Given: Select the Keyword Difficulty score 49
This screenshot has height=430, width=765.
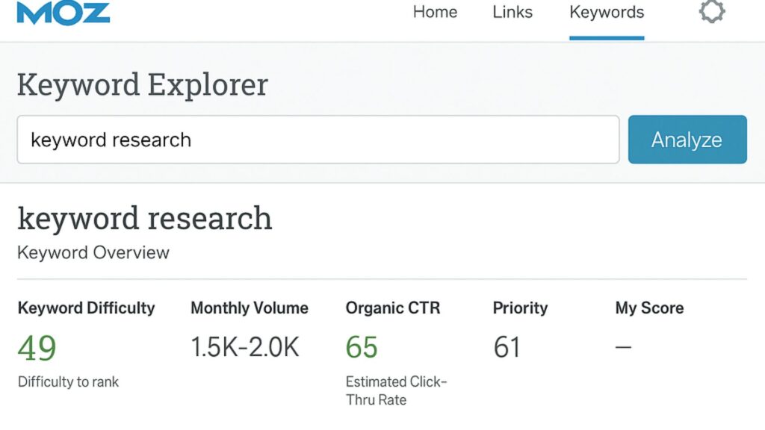Looking at the screenshot, I should point(37,347).
